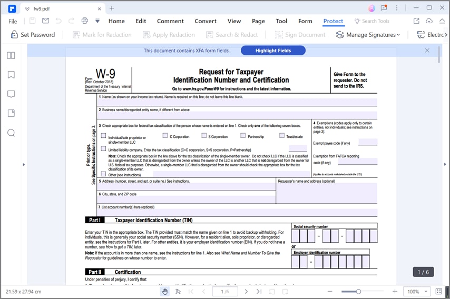Expand the toolbar overflow arrow beside Electronic
Screen dimensions: 450x299
pos(446,35)
